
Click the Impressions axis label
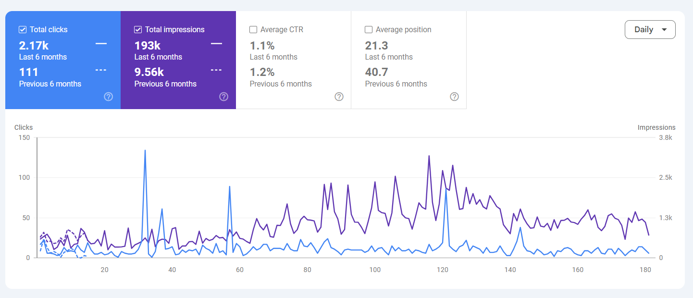(x=656, y=127)
